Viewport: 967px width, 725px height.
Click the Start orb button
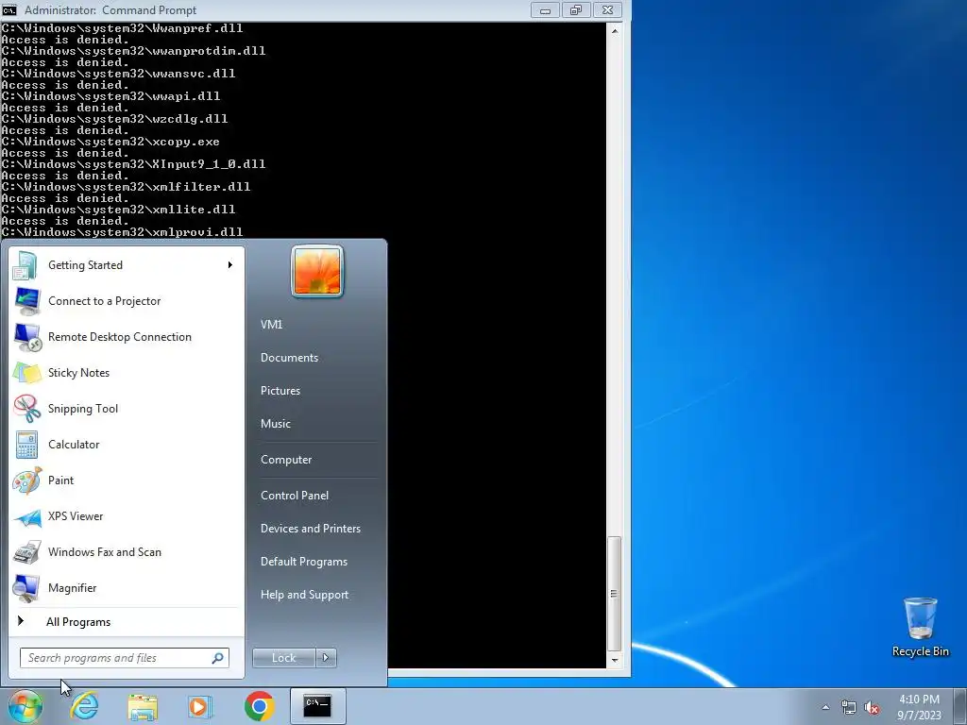[25, 706]
